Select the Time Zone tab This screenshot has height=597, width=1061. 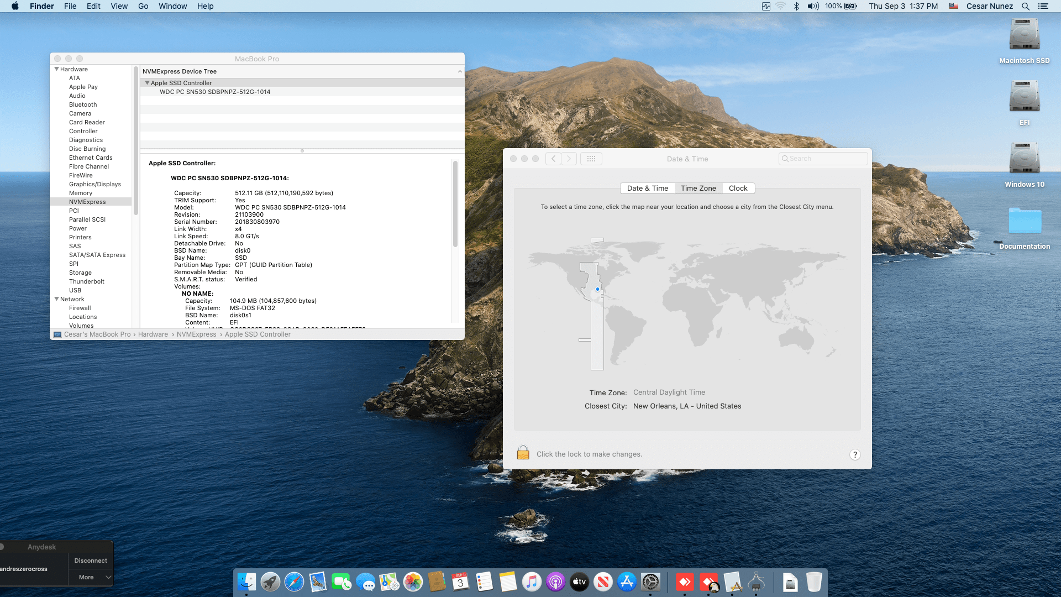(698, 188)
